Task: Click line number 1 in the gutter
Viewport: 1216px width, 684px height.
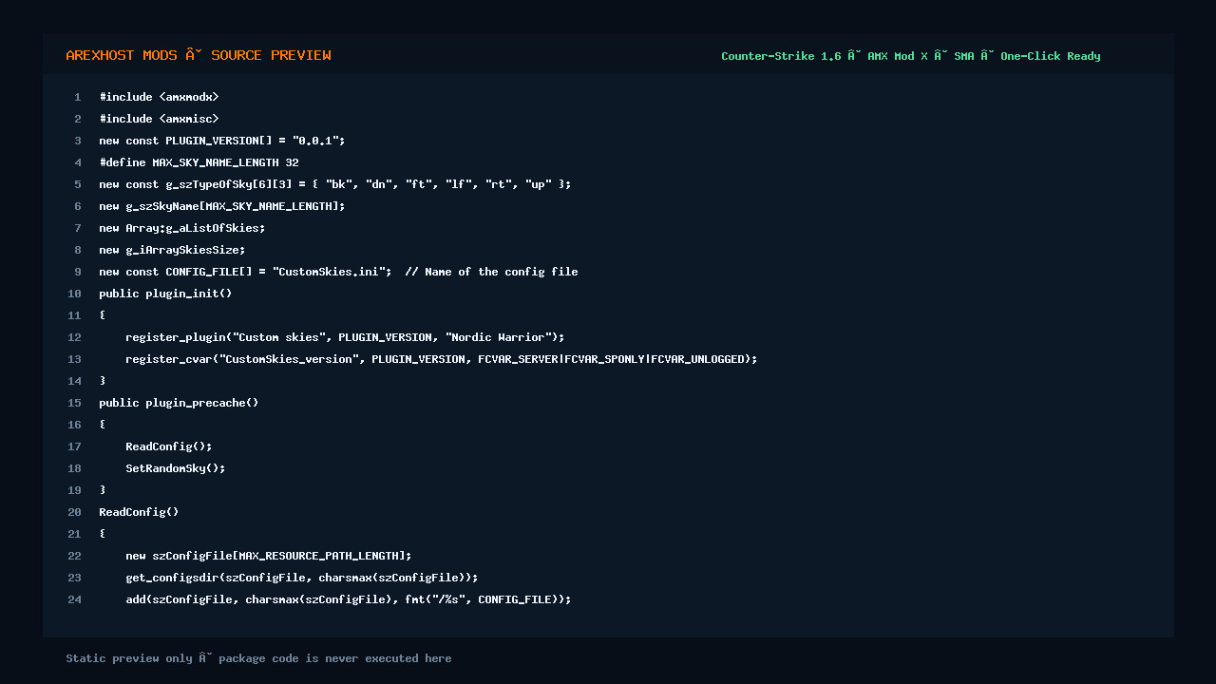Action: pos(78,97)
